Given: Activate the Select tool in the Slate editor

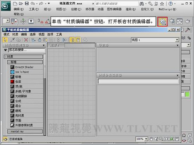Looking at the screenshot, I should coord(5,40).
